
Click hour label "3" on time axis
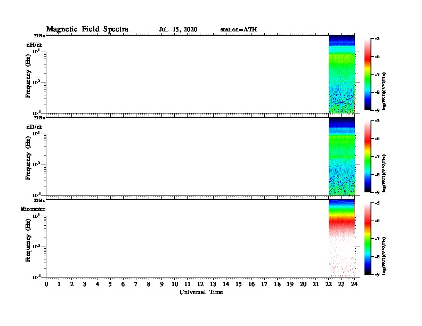(85, 284)
